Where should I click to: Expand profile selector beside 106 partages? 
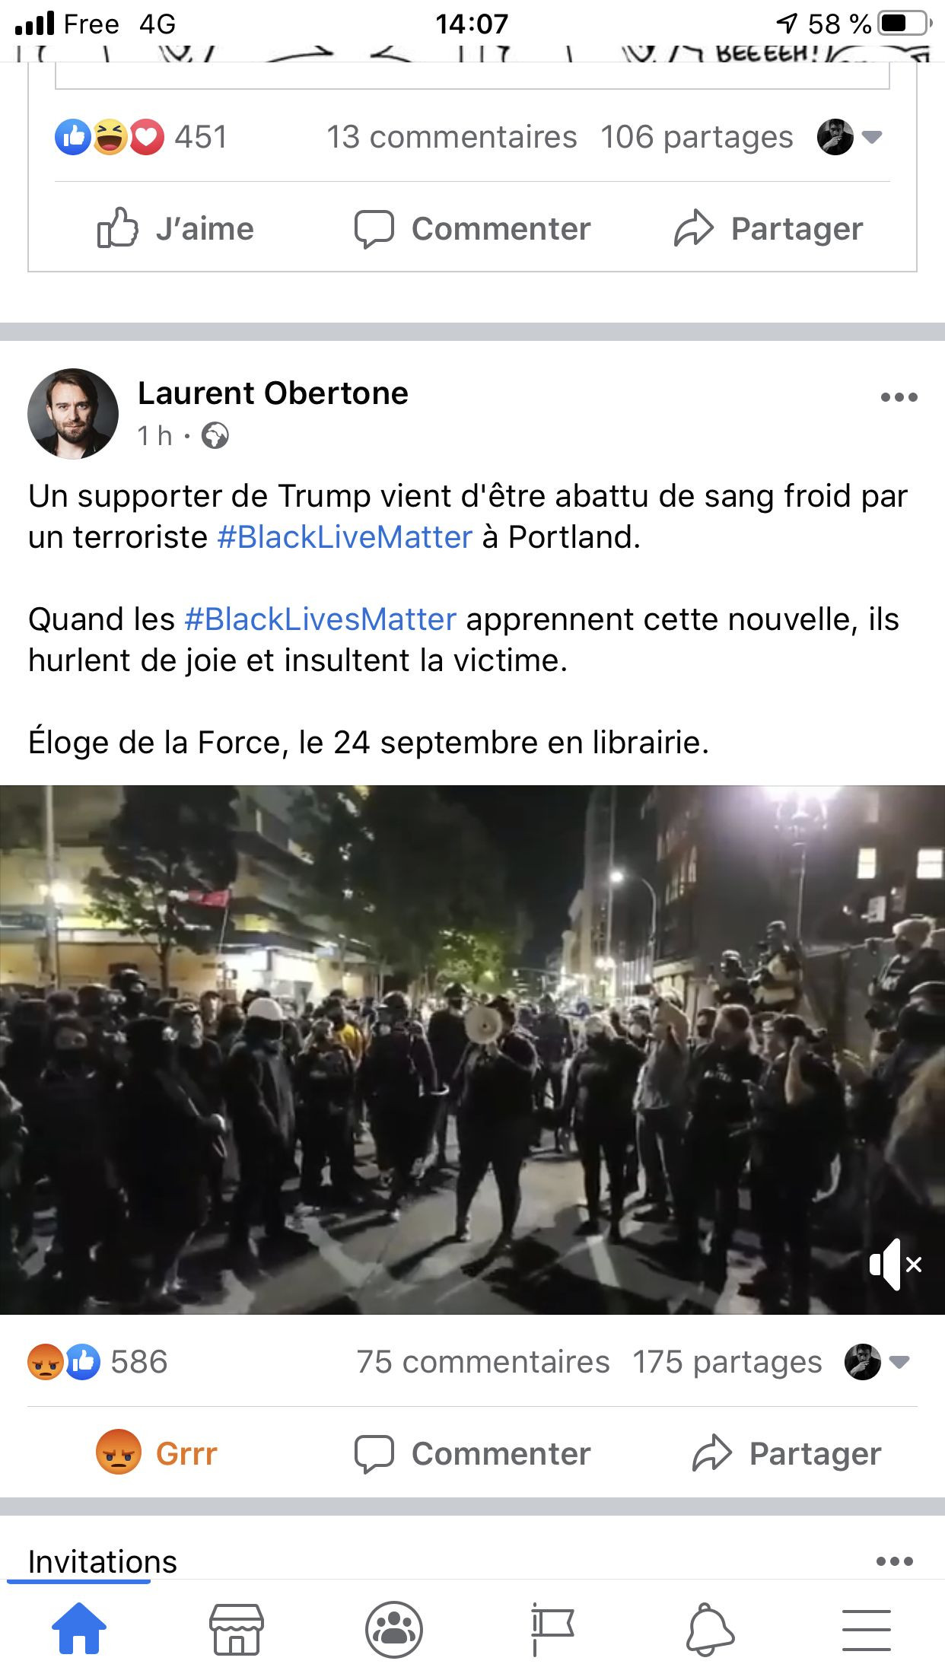(x=850, y=138)
